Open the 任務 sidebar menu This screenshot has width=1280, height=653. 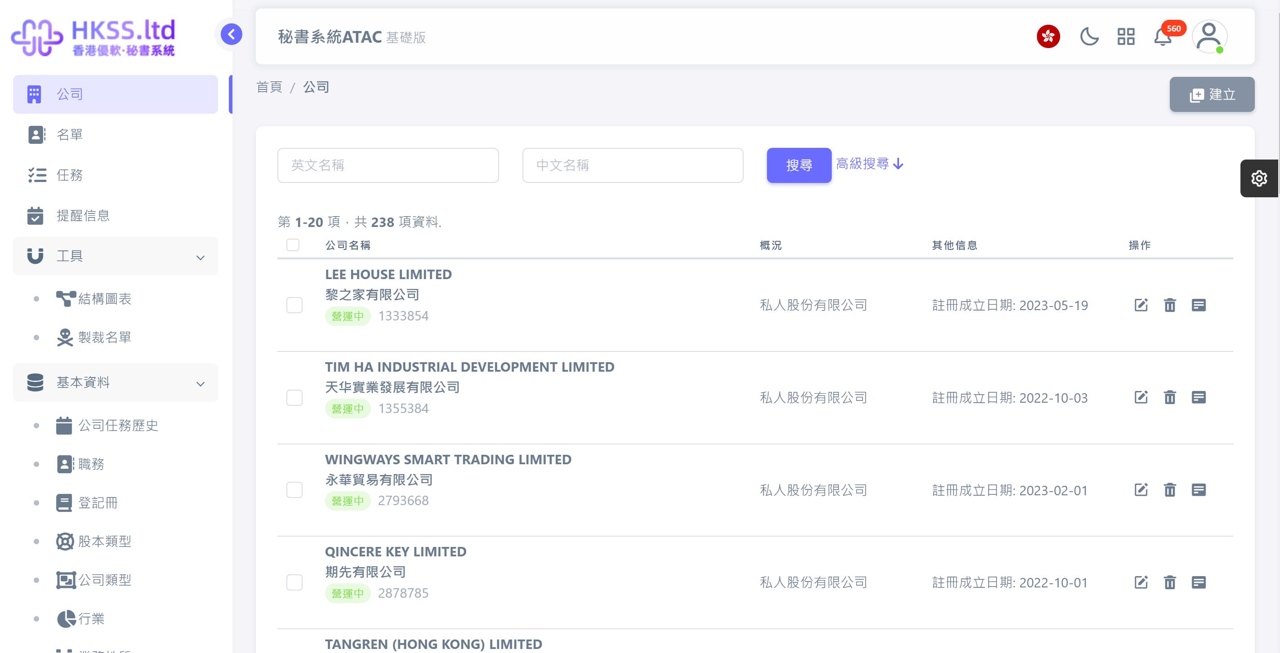[115, 175]
